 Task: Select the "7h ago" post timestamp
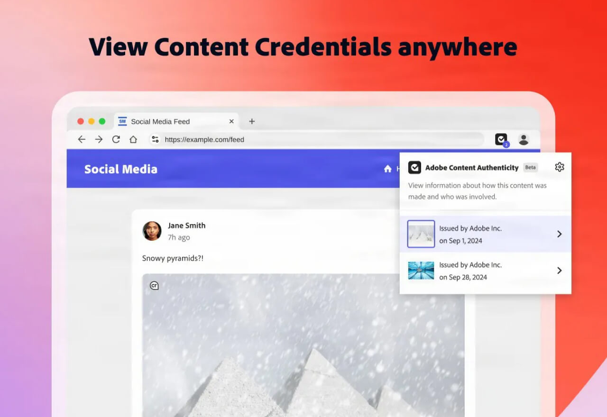[x=179, y=237]
